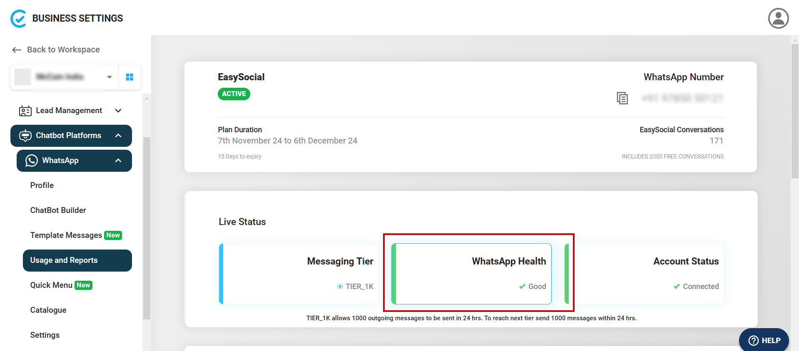
Task: Click the conversations count '171'
Action: (717, 141)
